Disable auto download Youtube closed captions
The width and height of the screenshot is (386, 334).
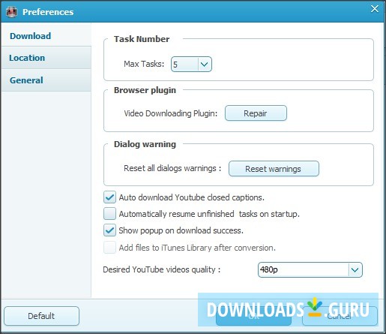coord(109,197)
